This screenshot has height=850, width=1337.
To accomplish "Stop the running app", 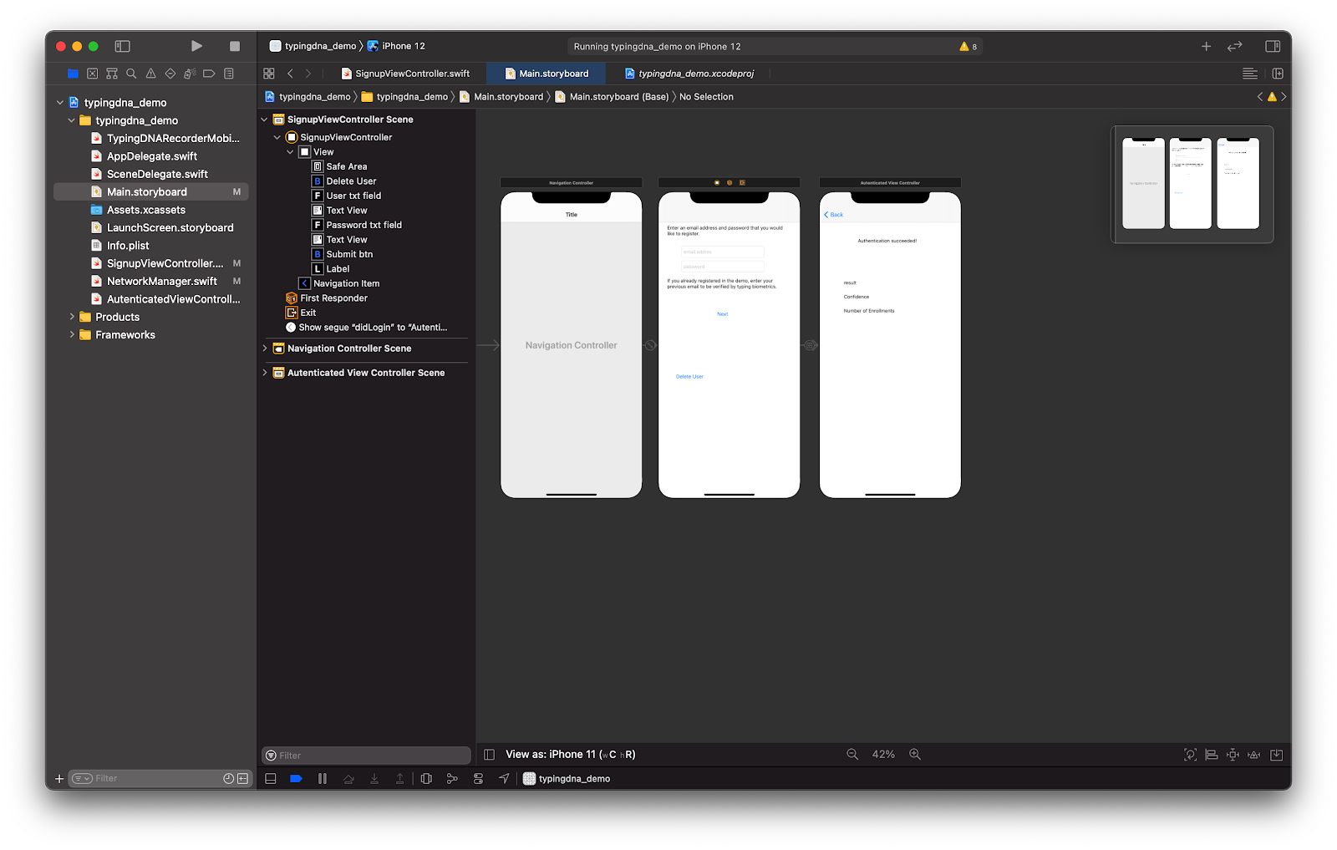I will pos(235,46).
